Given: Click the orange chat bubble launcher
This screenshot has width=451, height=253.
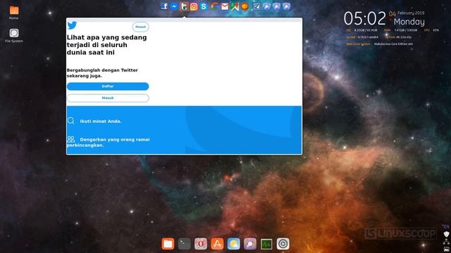Looking at the screenshot, I should 245,6.
